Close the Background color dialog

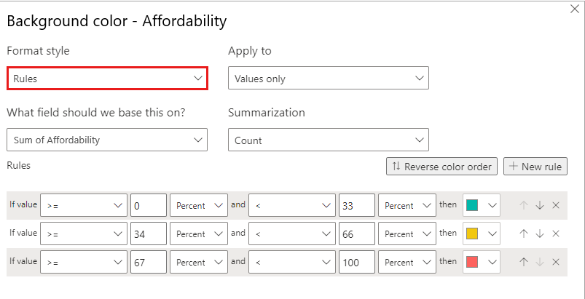click(x=575, y=9)
